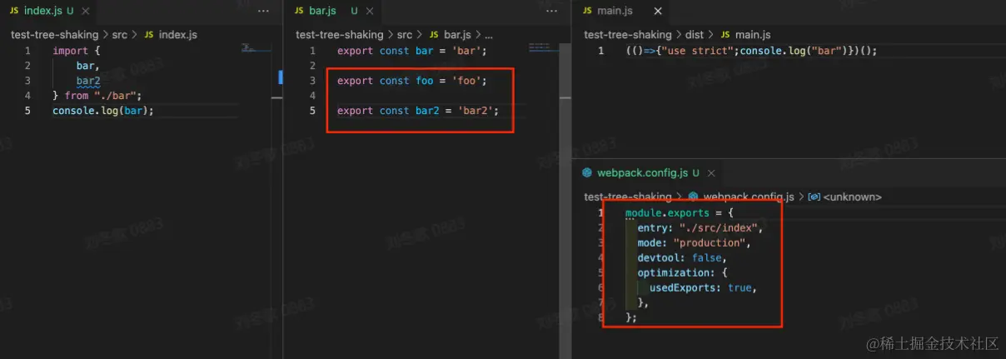
Task: Click the 'devtool: false,' line
Action: click(x=682, y=258)
